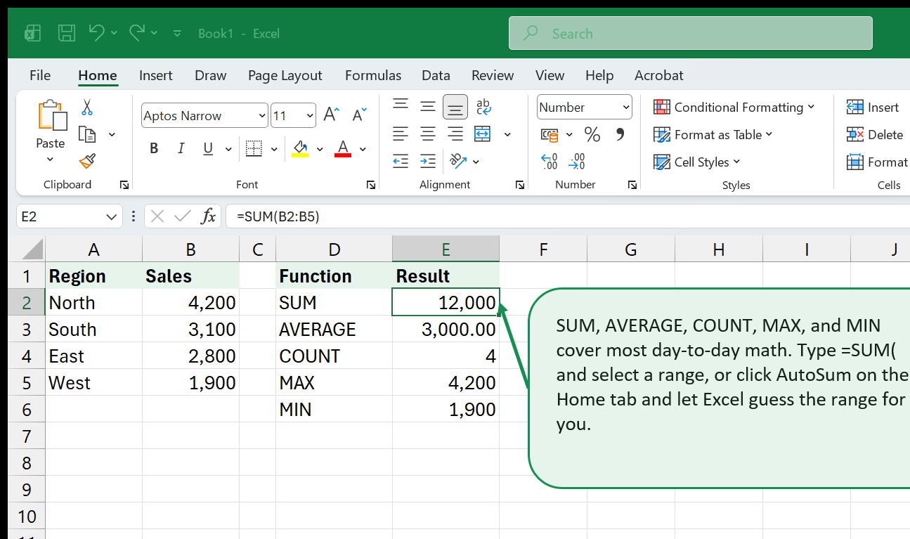
Task: Switch to the Formulas tab
Action: tap(373, 75)
